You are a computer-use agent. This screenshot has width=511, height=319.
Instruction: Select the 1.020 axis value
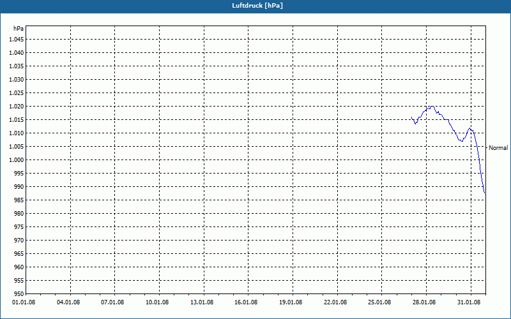[x=17, y=107]
